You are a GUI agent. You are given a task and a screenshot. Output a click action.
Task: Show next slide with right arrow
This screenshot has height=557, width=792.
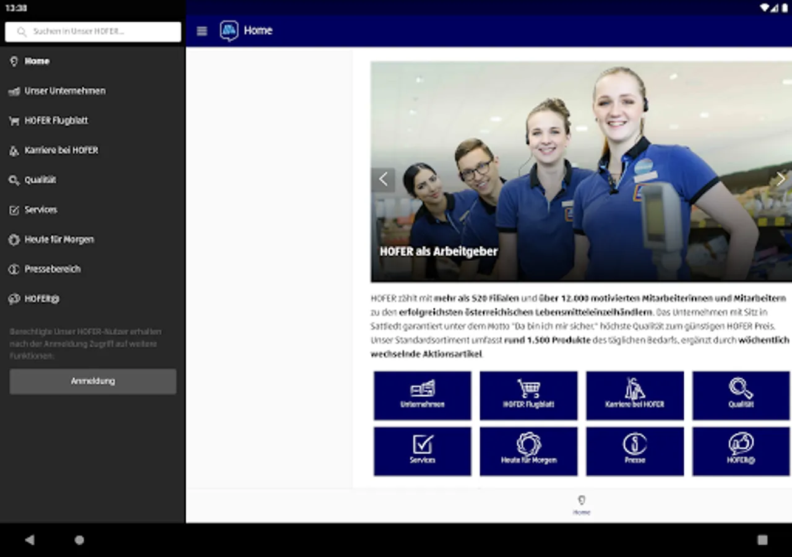point(780,179)
